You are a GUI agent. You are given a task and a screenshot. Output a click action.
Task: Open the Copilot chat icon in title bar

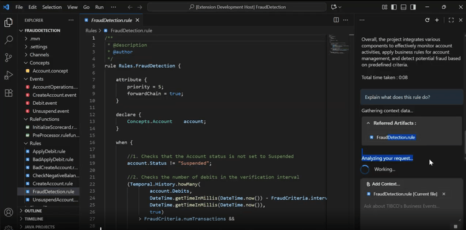click(x=336, y=7)
